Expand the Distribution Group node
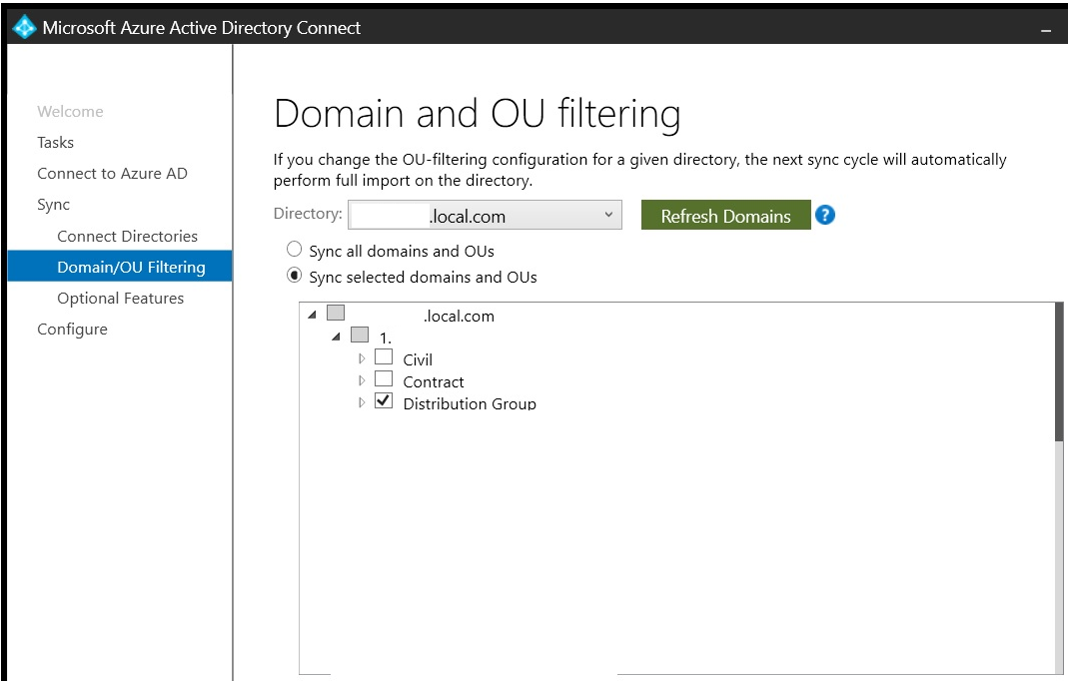The image size is (1068, 681). 362,402
